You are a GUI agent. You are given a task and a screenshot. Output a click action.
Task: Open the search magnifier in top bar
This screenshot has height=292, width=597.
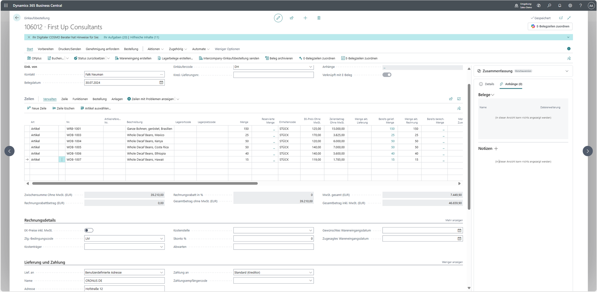click(x=549, y=5)
